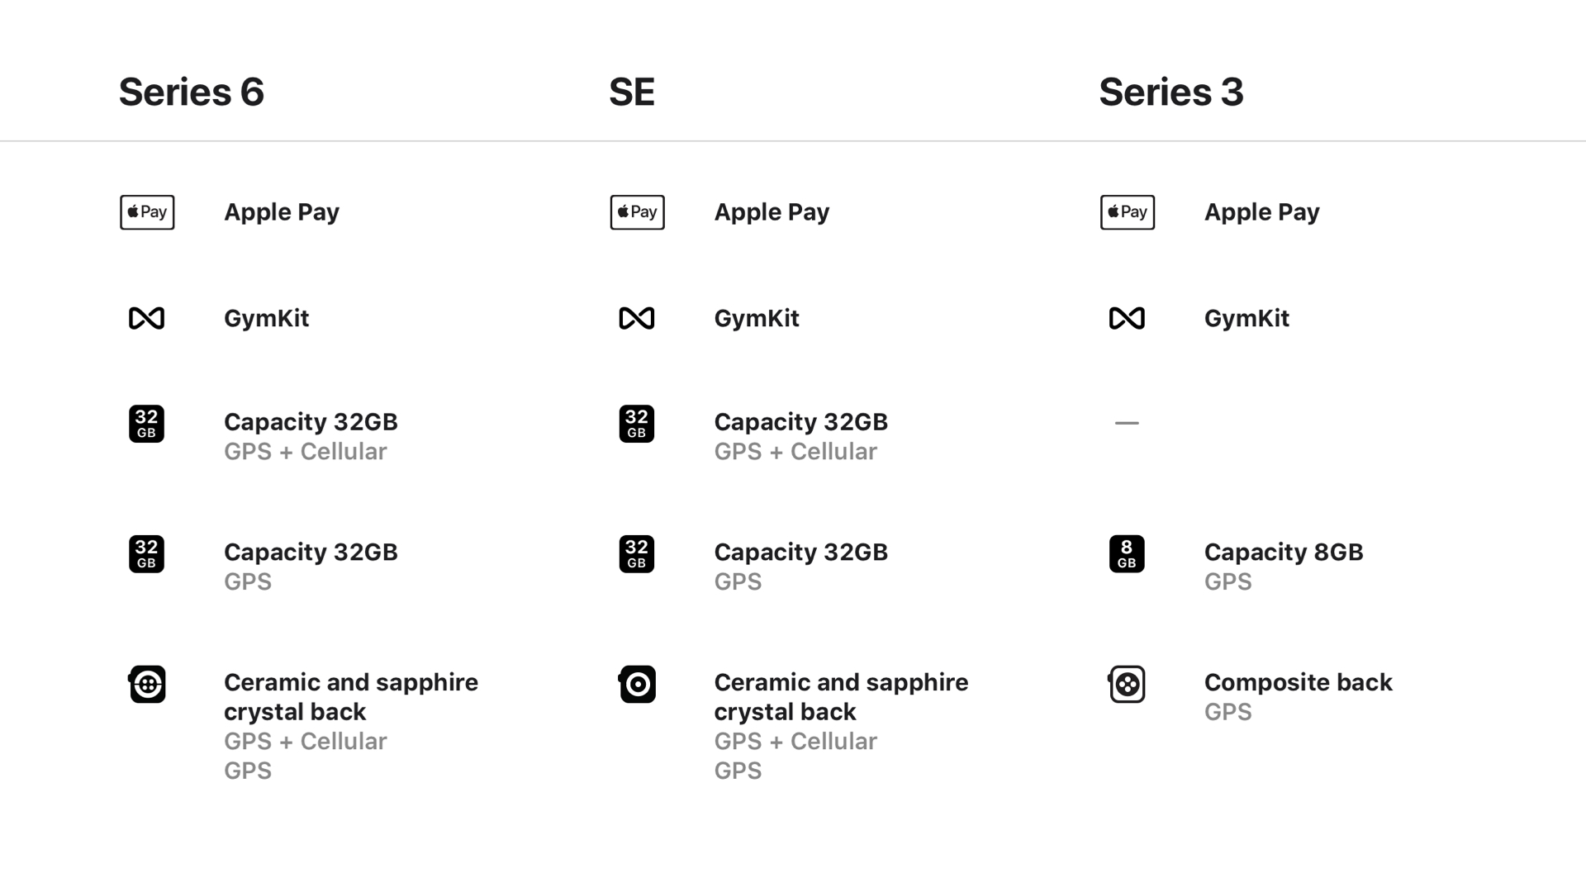Select the Series 3 column heading

pos(1171,92)
